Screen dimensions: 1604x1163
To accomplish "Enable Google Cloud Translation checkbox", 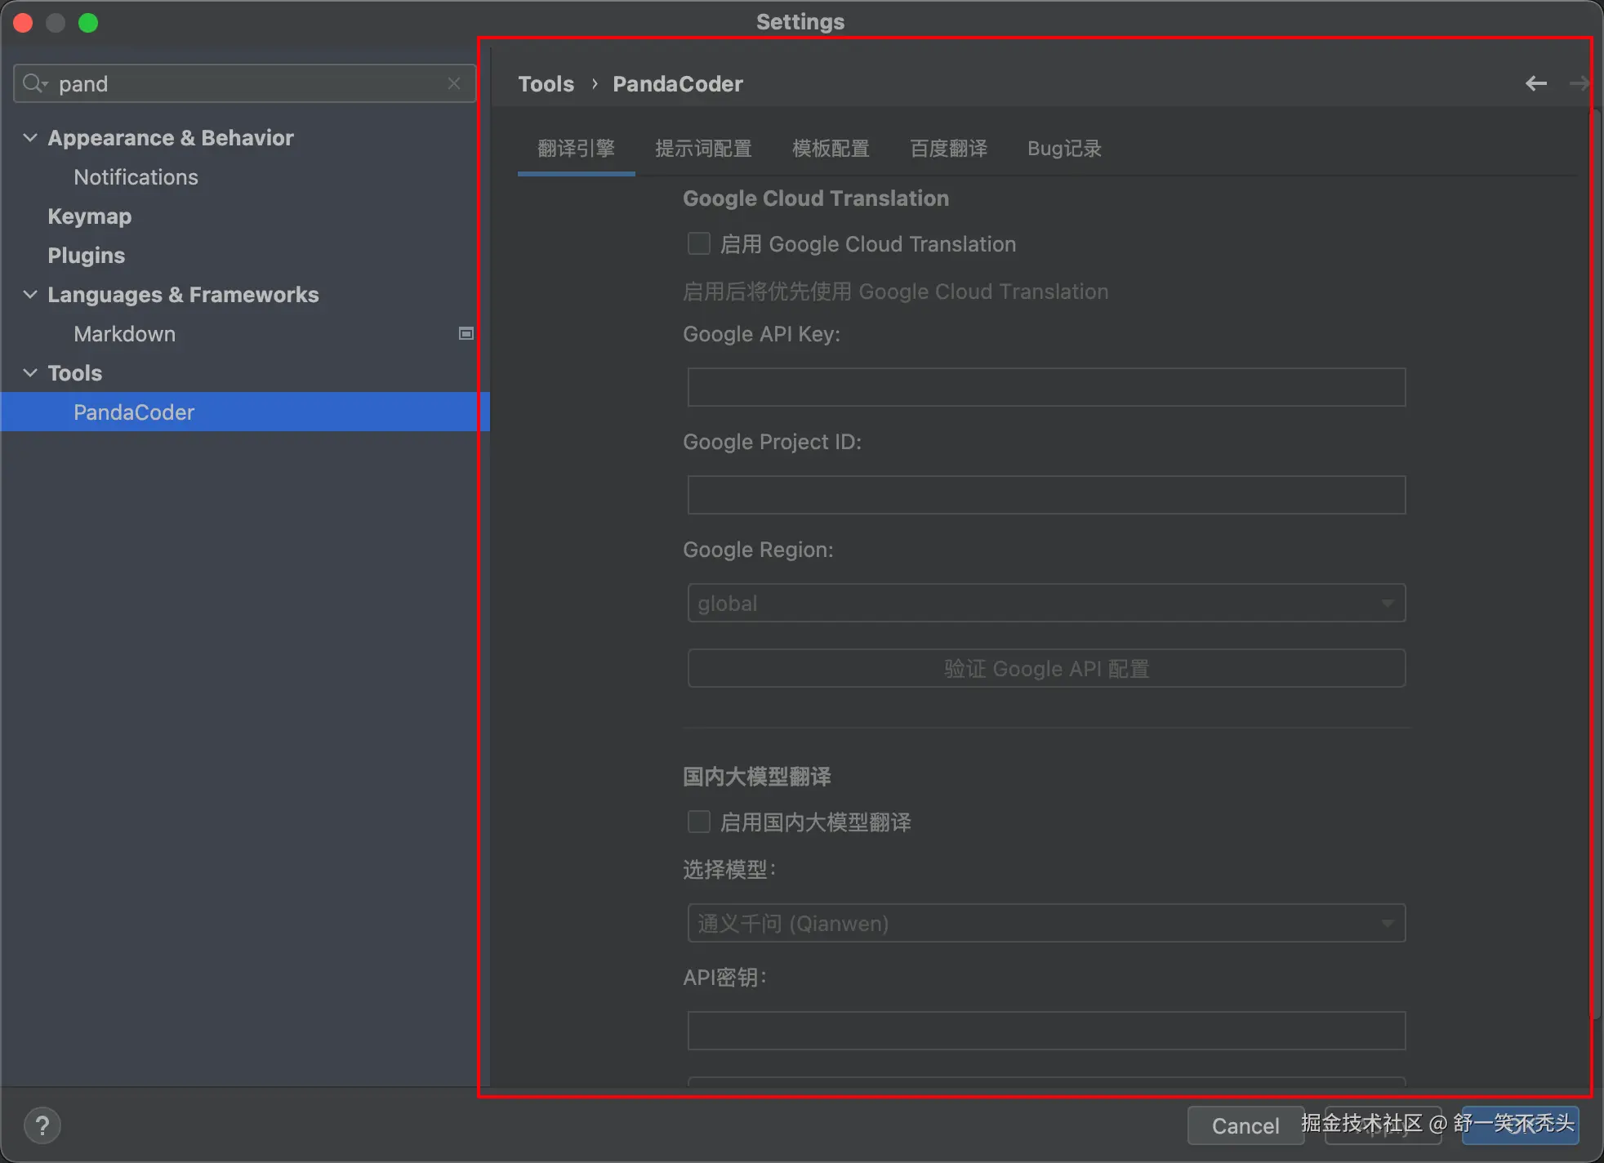I will [x=699, y=243].
